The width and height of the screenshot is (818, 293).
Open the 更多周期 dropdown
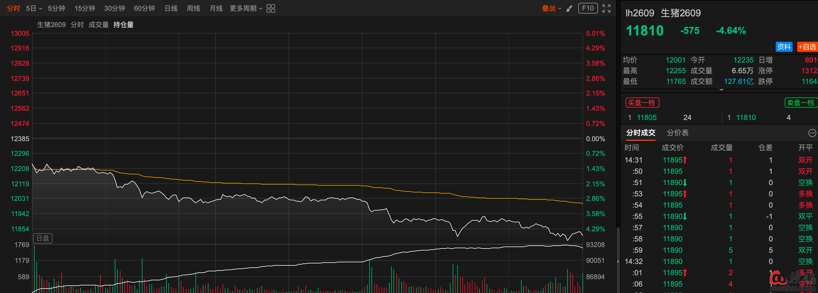point(246,8)
